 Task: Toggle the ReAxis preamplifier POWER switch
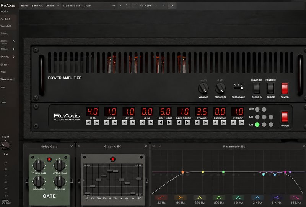click(285, 117)
